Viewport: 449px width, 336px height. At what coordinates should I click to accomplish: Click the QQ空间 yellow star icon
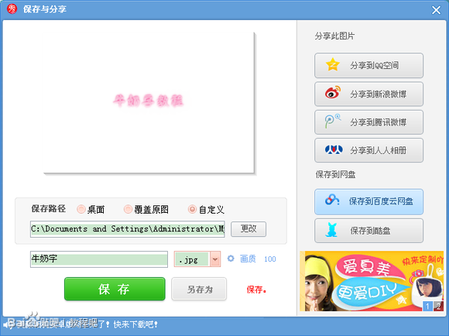point(332,65)
